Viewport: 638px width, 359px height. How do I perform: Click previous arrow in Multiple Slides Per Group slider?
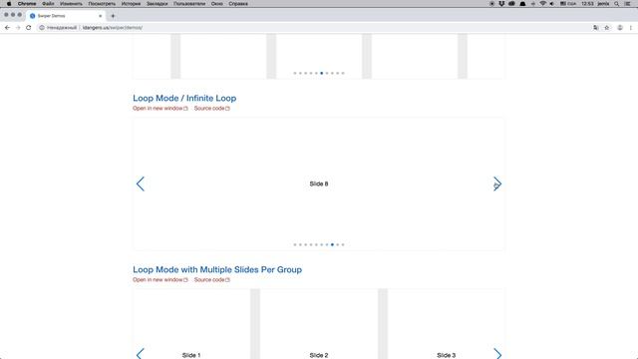tap(141, 354)
